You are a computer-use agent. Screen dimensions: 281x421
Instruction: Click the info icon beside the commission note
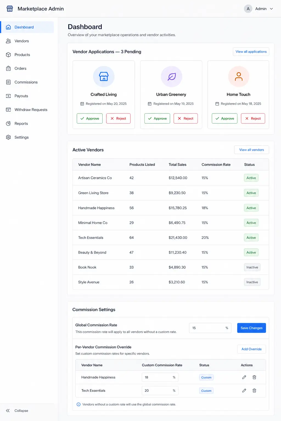(78, 404)
